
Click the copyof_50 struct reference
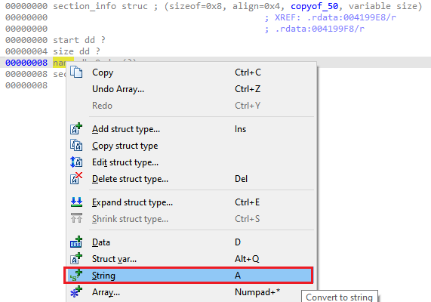coord(315,6)
